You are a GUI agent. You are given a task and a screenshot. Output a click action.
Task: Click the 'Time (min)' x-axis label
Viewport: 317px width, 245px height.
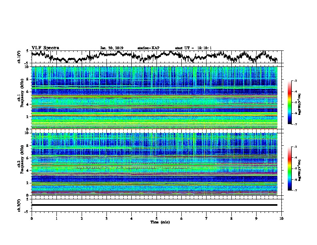point(160,222)
